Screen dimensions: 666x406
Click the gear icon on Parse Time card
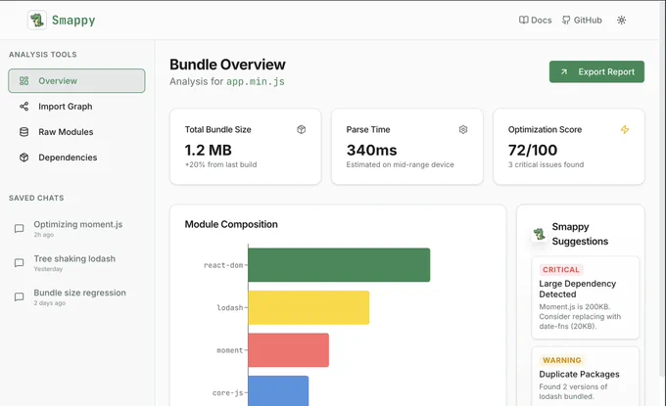(463, 129)
